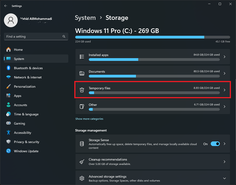Image resolution: width=236 pixels, height=185 pixels.
Task: Open Cleanup recommendations chevron
Action: 224,162
